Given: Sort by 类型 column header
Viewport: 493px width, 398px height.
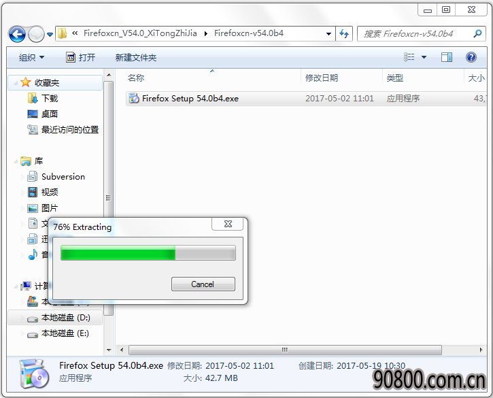Looking at the screenshot, I should pyautogui.click(x=394, y=78).
